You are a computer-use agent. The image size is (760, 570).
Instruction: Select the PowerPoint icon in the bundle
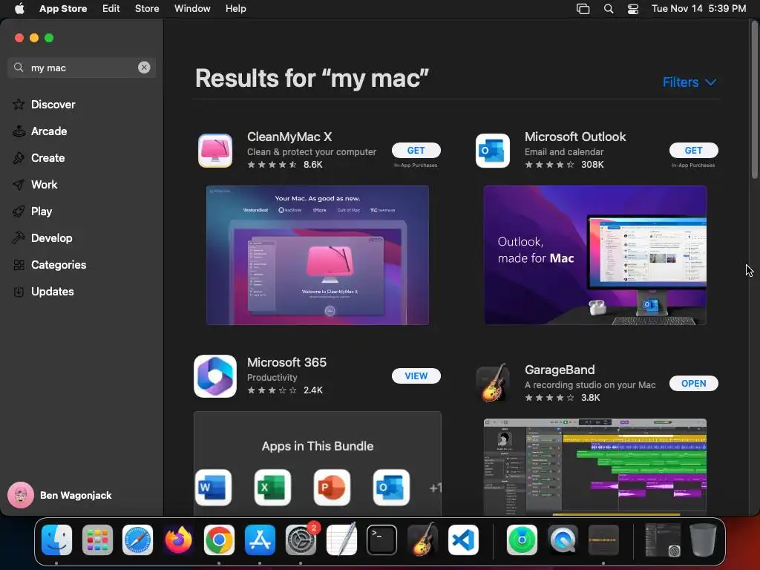(x=332, y=487)
